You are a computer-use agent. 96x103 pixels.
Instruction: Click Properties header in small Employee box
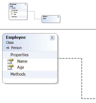coord(18,10)
